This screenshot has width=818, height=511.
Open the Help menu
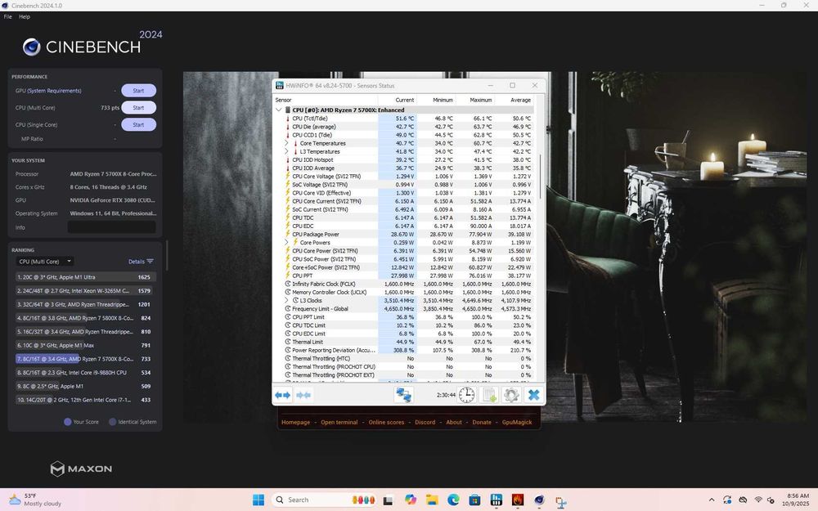(25, 16)
